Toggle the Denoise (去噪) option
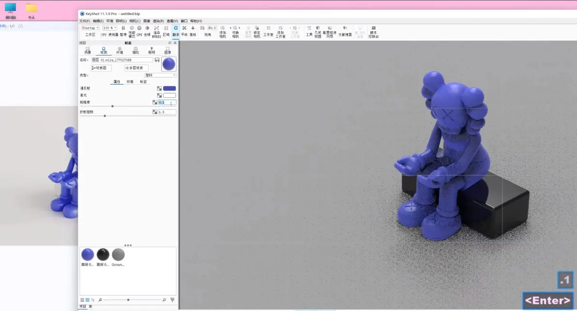 (x=147, y=31)
